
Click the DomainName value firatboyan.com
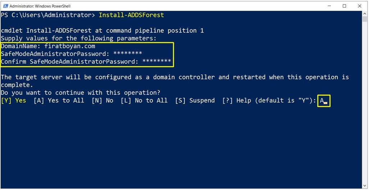(70, 46)
